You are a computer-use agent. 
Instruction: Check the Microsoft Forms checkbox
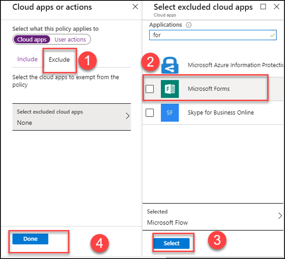pos(150,89)
